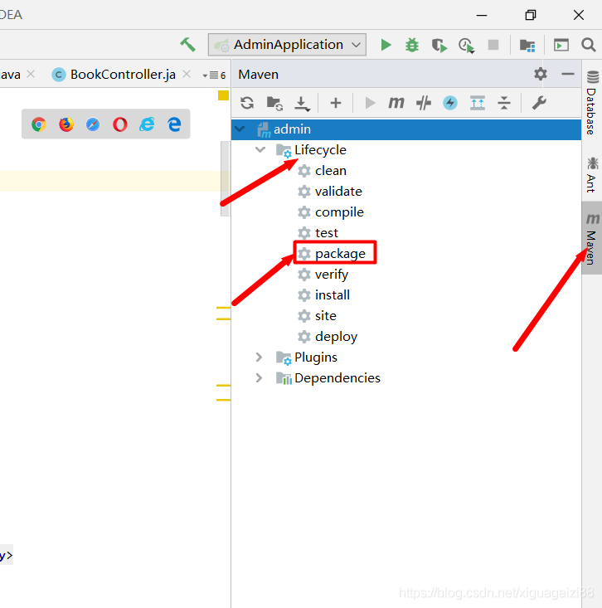Select the Lifecycle folder
The image size is (602, 608).
coord(310,150)
